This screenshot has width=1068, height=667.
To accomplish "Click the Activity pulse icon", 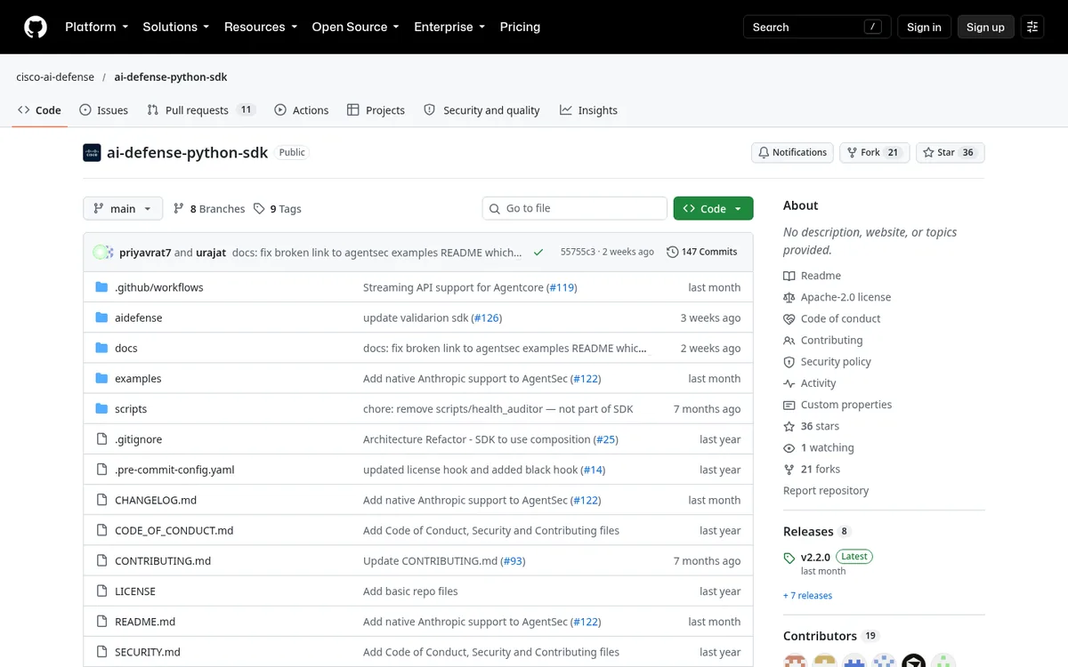I will coord(789,383).
